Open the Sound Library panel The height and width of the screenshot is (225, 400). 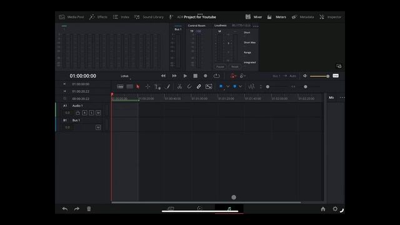click(x=149, y=17)
